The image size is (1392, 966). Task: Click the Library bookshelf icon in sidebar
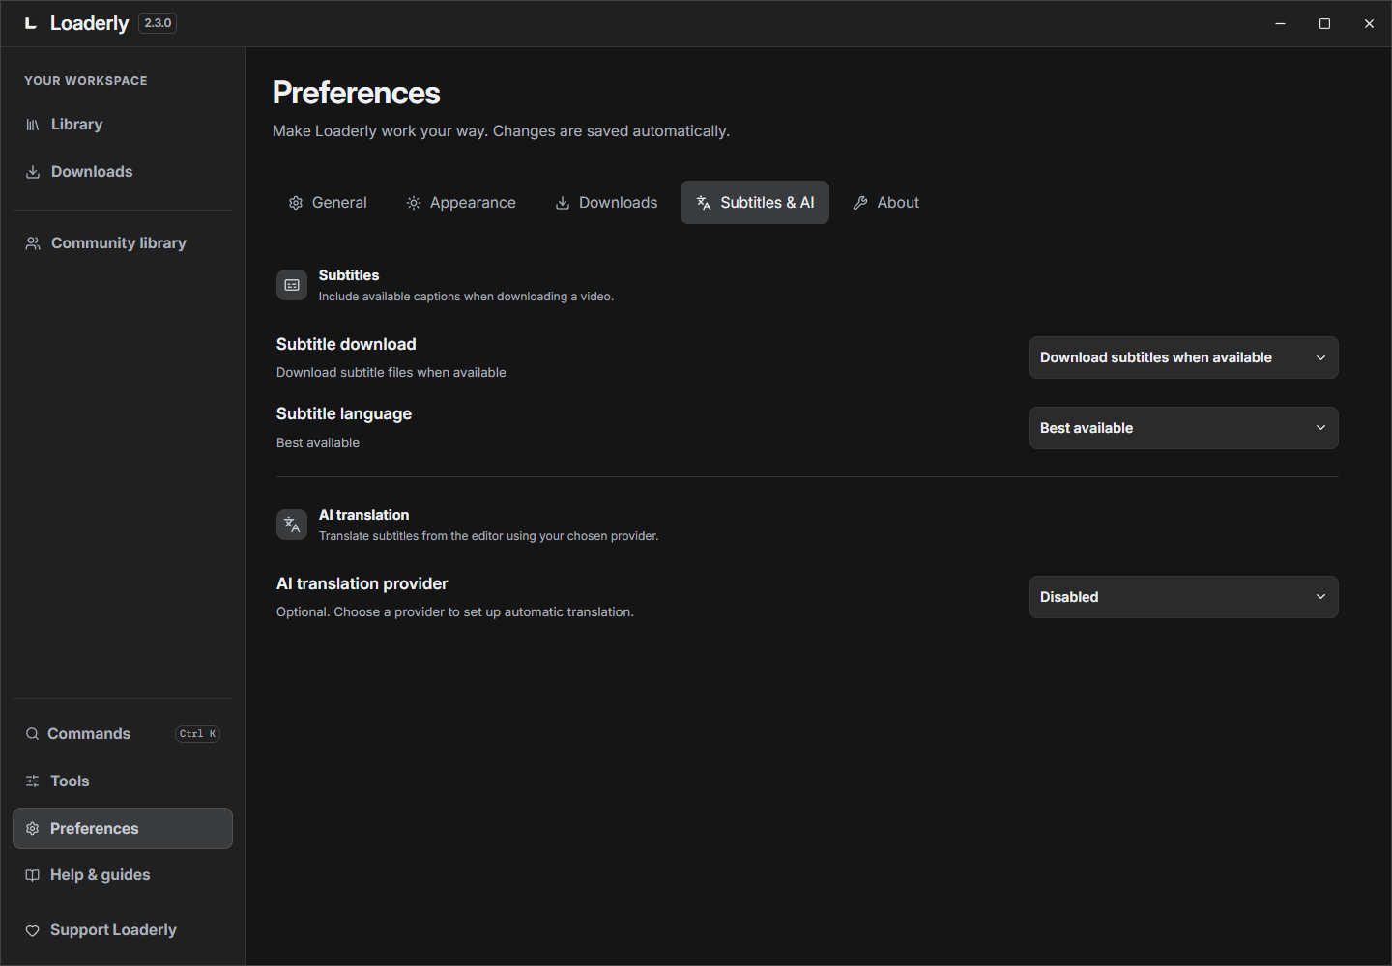[33, 125]
